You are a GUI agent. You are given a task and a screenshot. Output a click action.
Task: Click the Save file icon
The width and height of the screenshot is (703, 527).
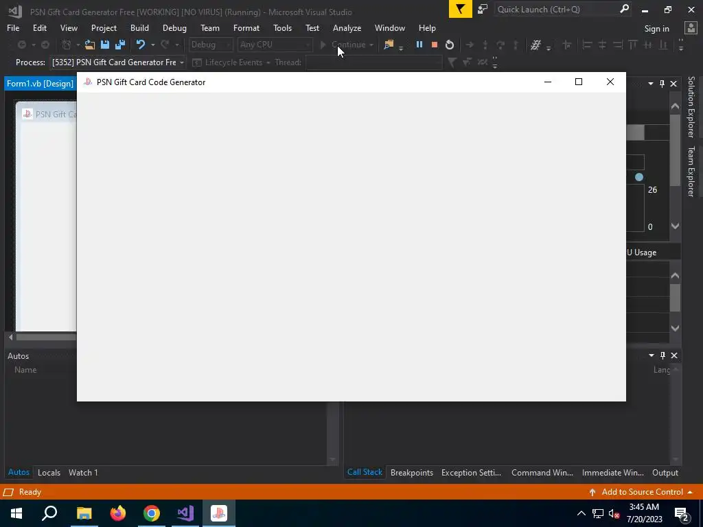(x=105, y=45)
